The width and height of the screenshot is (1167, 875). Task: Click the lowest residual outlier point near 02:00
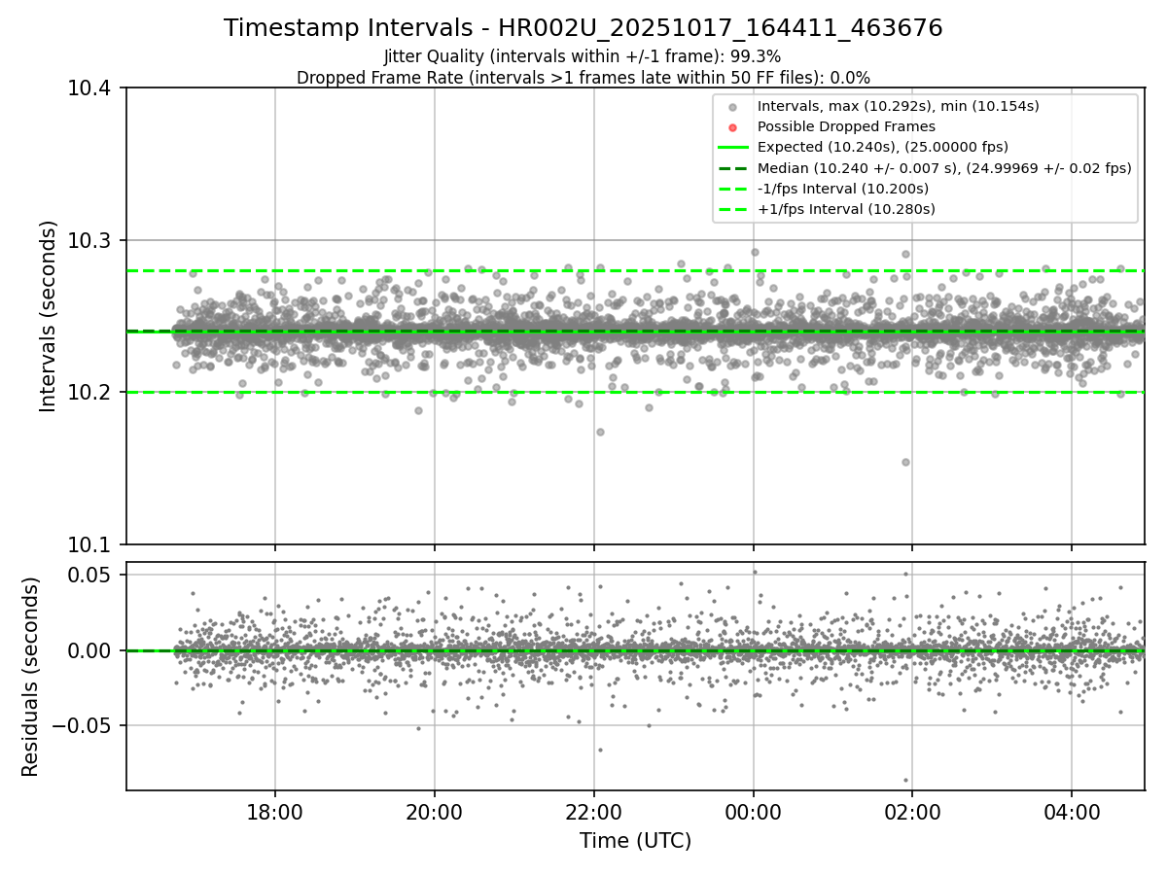tap(905, 780)
